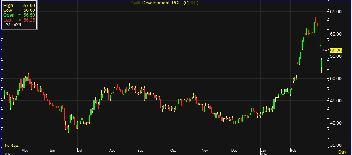The image size is (352, 155).
Task: Select the Aug label on the time axis
Action: click(113, 151)
